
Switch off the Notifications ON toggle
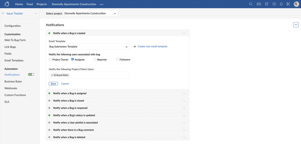pos(31,74)
